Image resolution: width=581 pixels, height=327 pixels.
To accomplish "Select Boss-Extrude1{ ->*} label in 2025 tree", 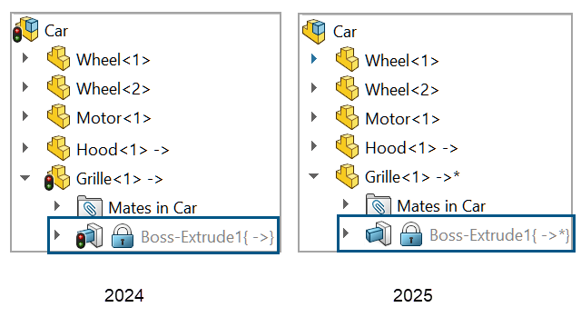I will tap(499, 235).
